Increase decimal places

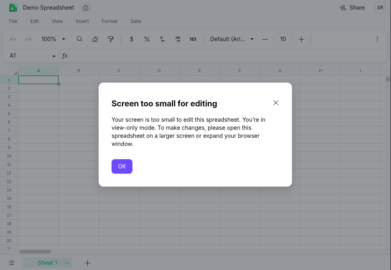[x=178, y=39]
